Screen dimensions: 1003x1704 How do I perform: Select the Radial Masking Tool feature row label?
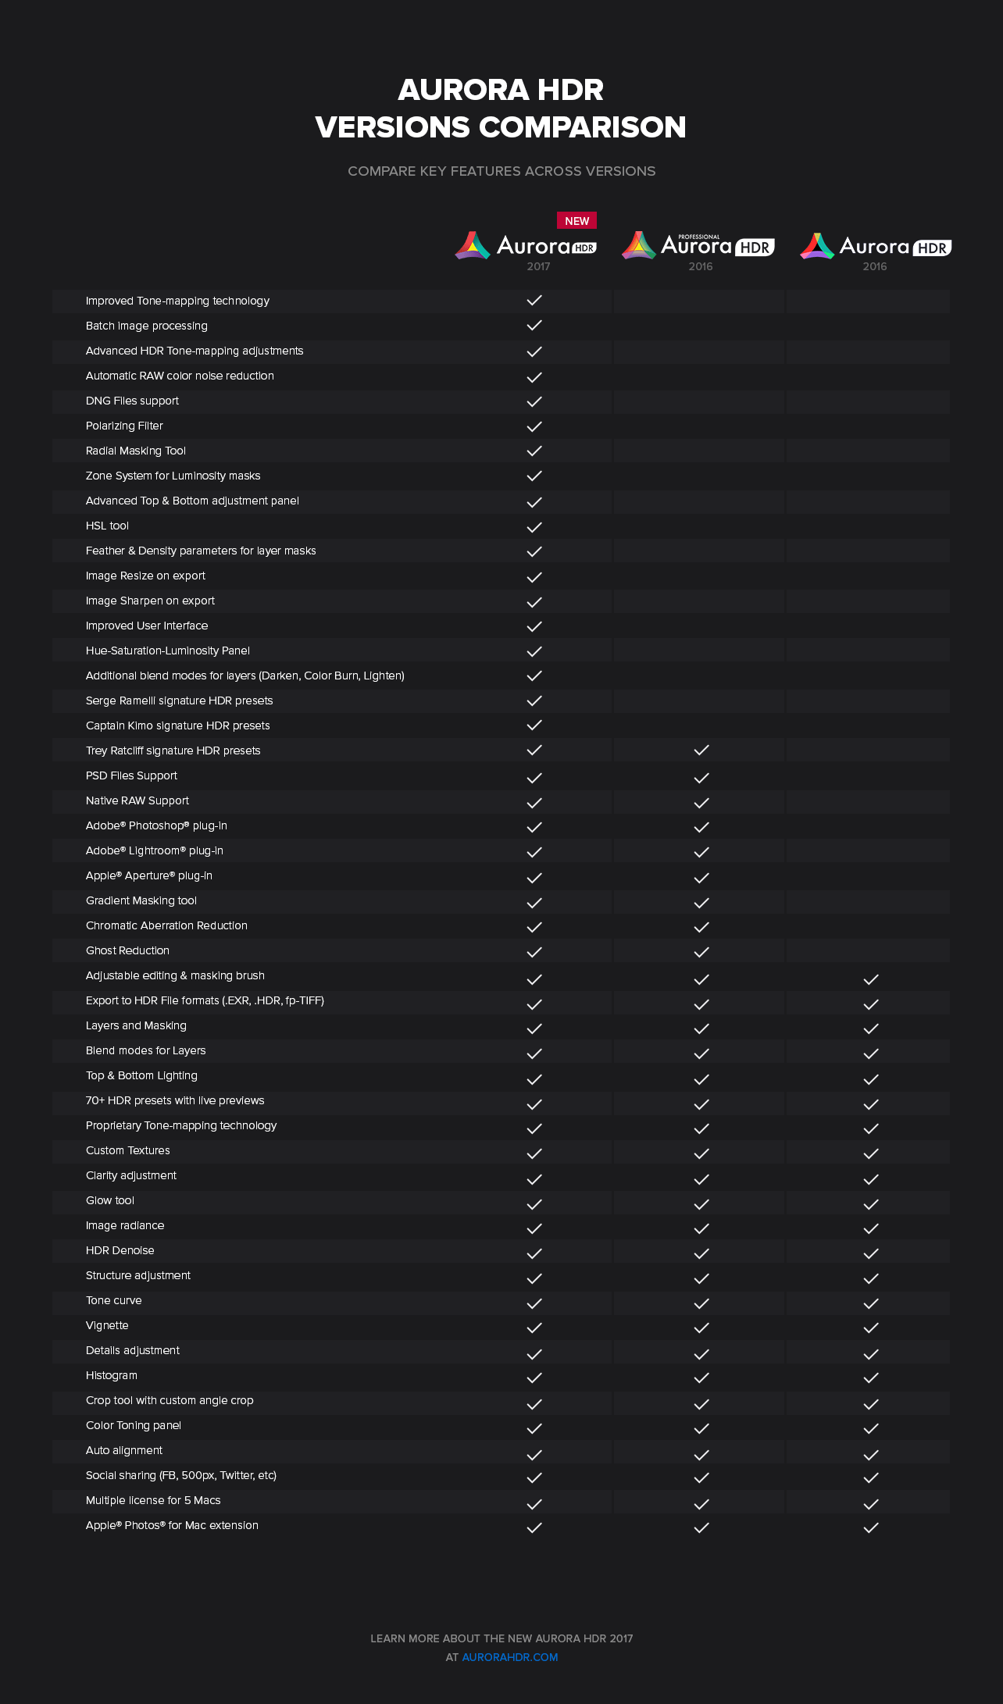point(136,451)
